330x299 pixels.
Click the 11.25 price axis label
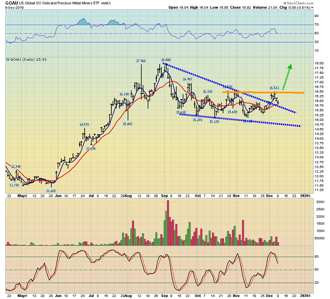point(319,190)
